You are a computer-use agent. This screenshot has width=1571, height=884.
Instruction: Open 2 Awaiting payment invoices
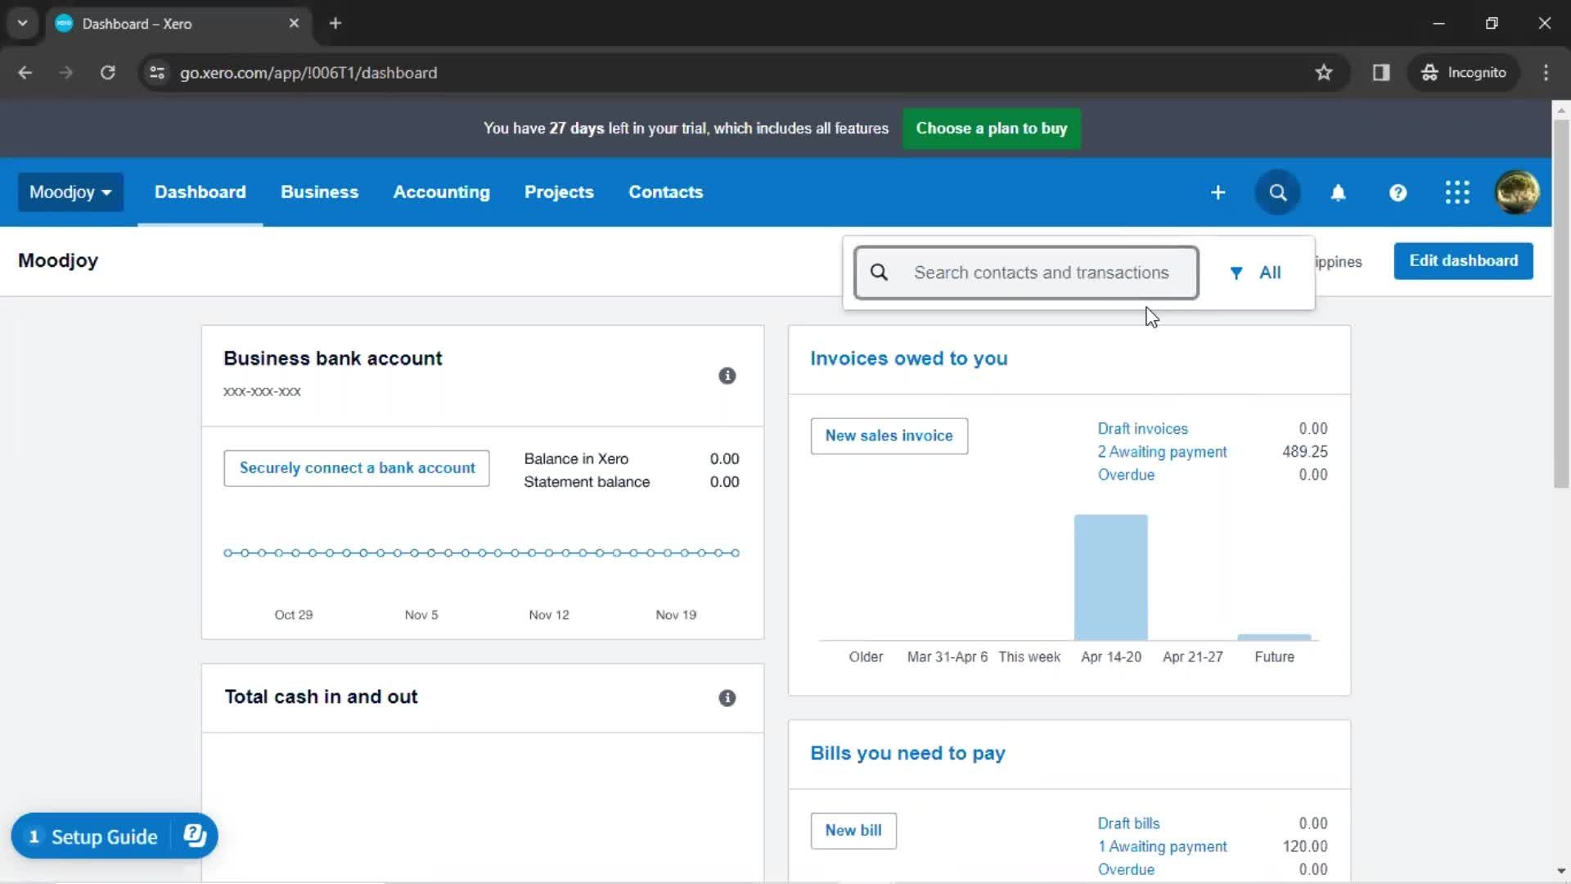tap(1162, 452)
